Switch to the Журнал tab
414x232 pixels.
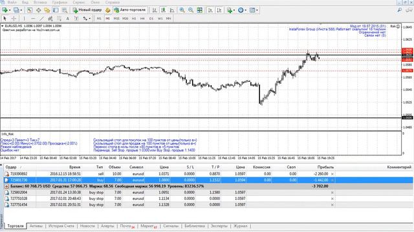240,226
